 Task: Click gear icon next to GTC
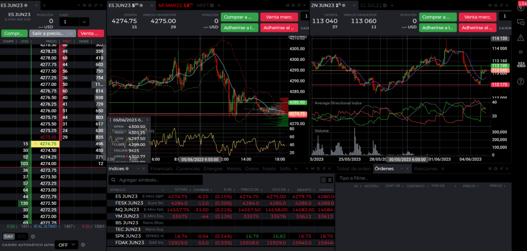(x=33, y=237)
